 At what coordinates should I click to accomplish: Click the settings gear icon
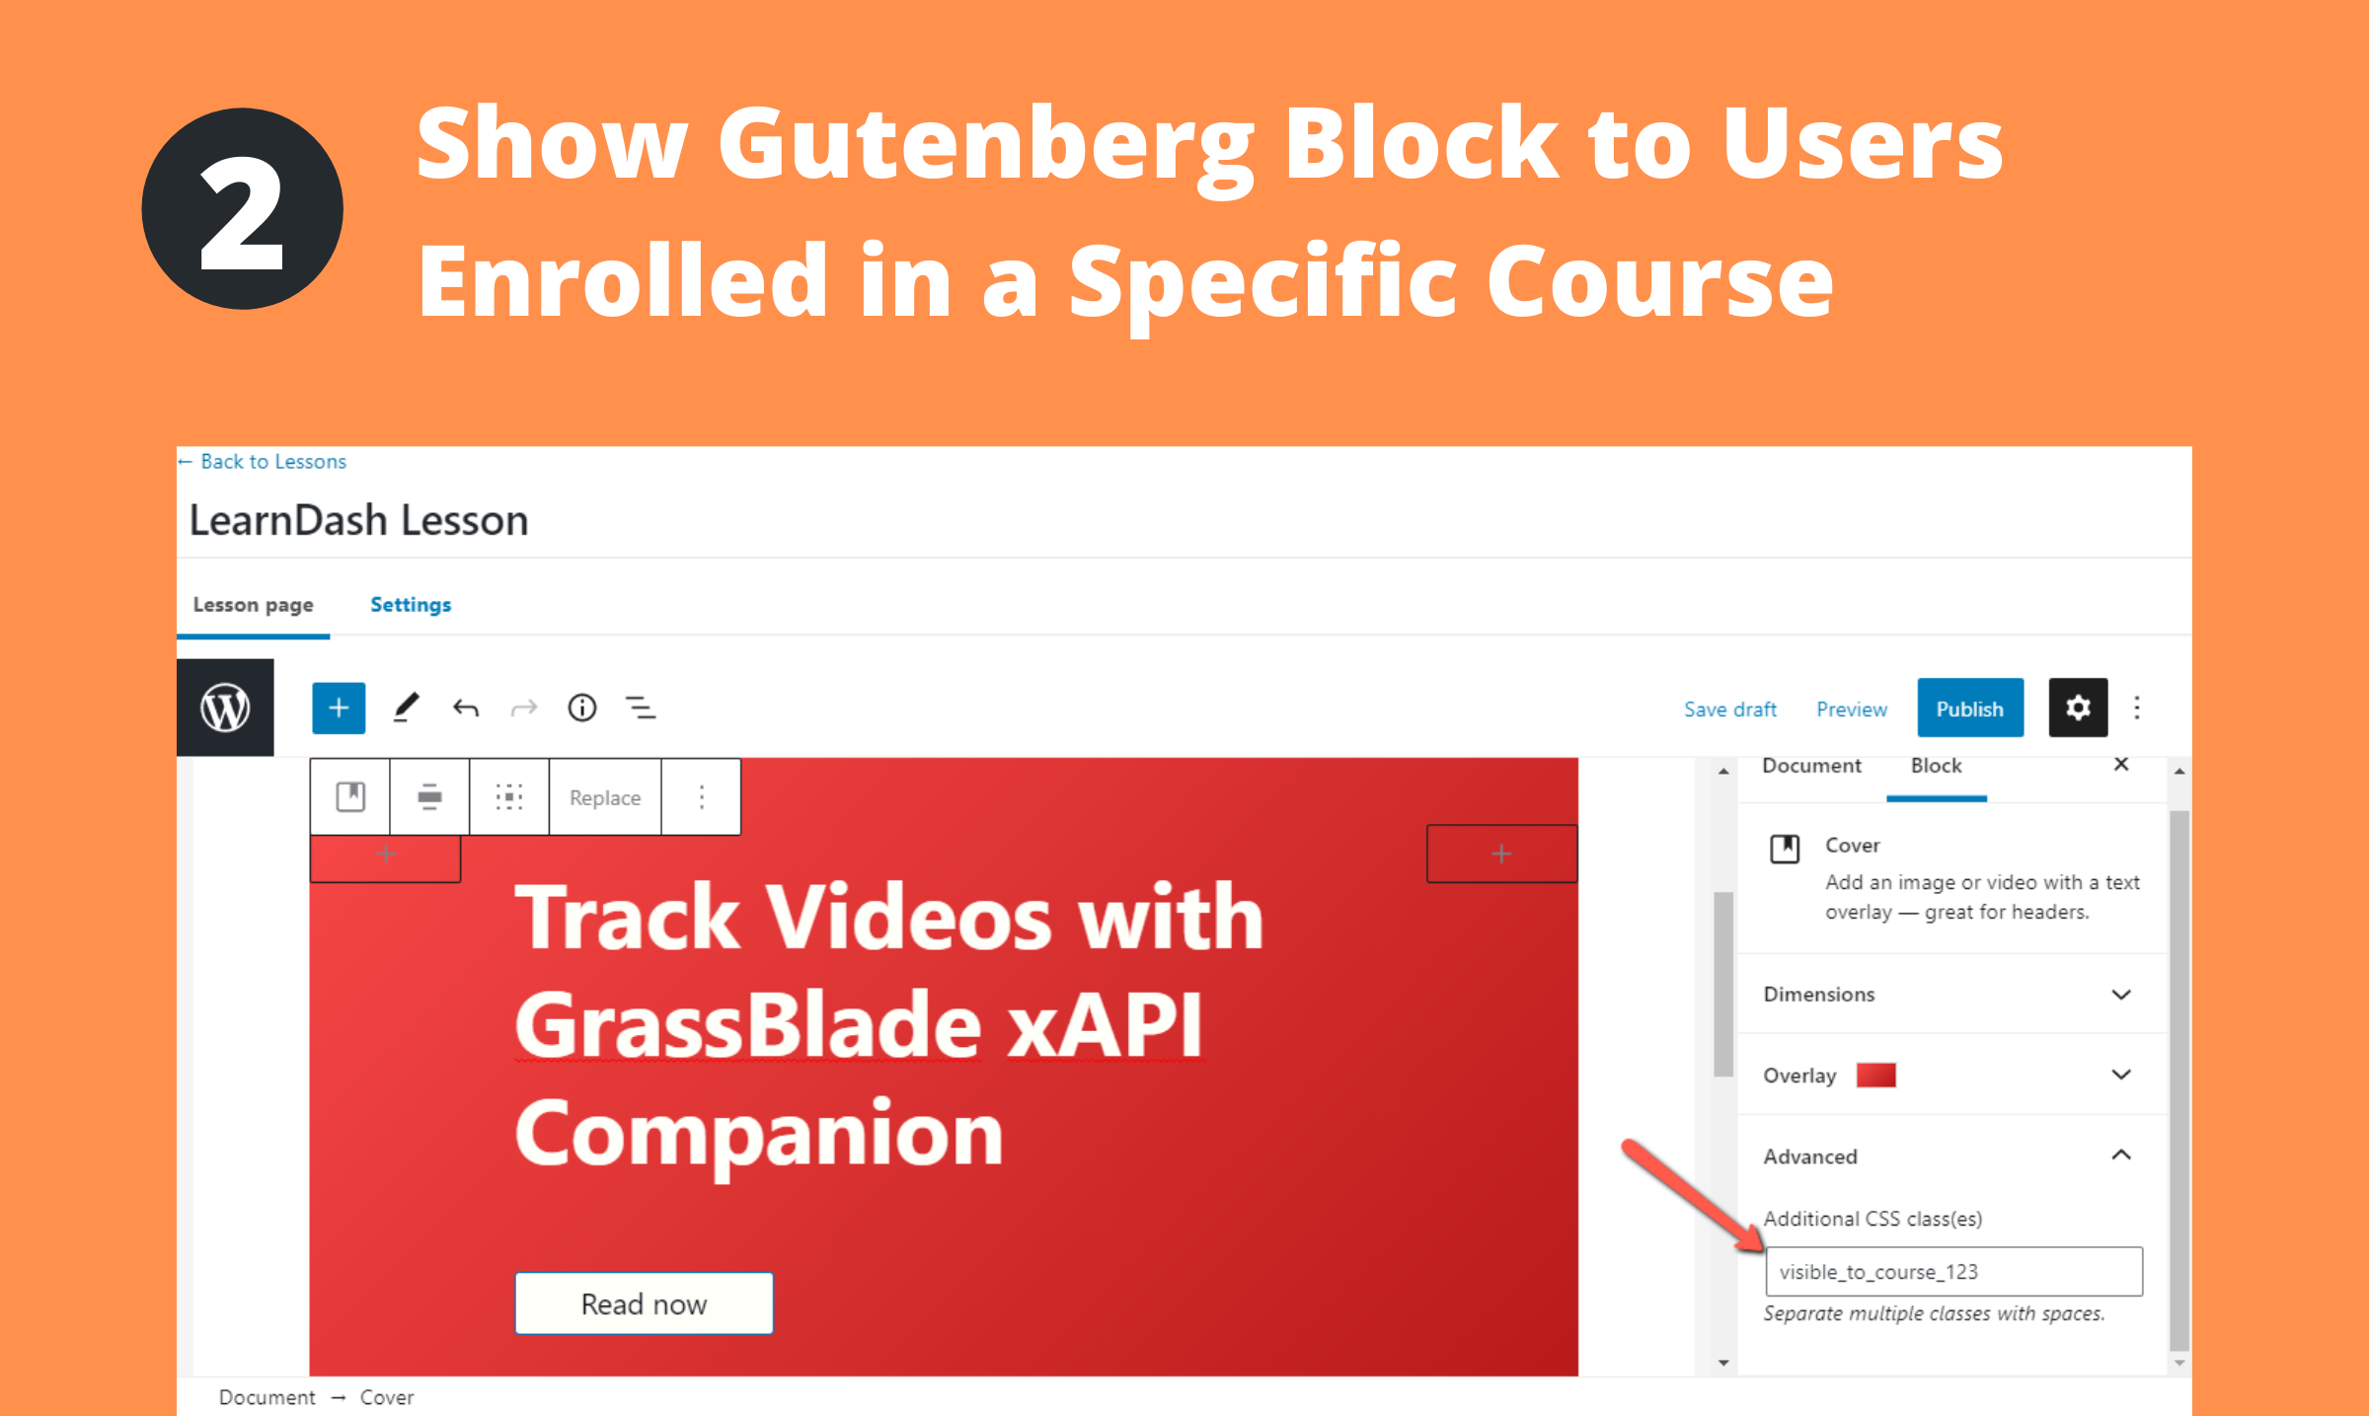pos(2077,707)
